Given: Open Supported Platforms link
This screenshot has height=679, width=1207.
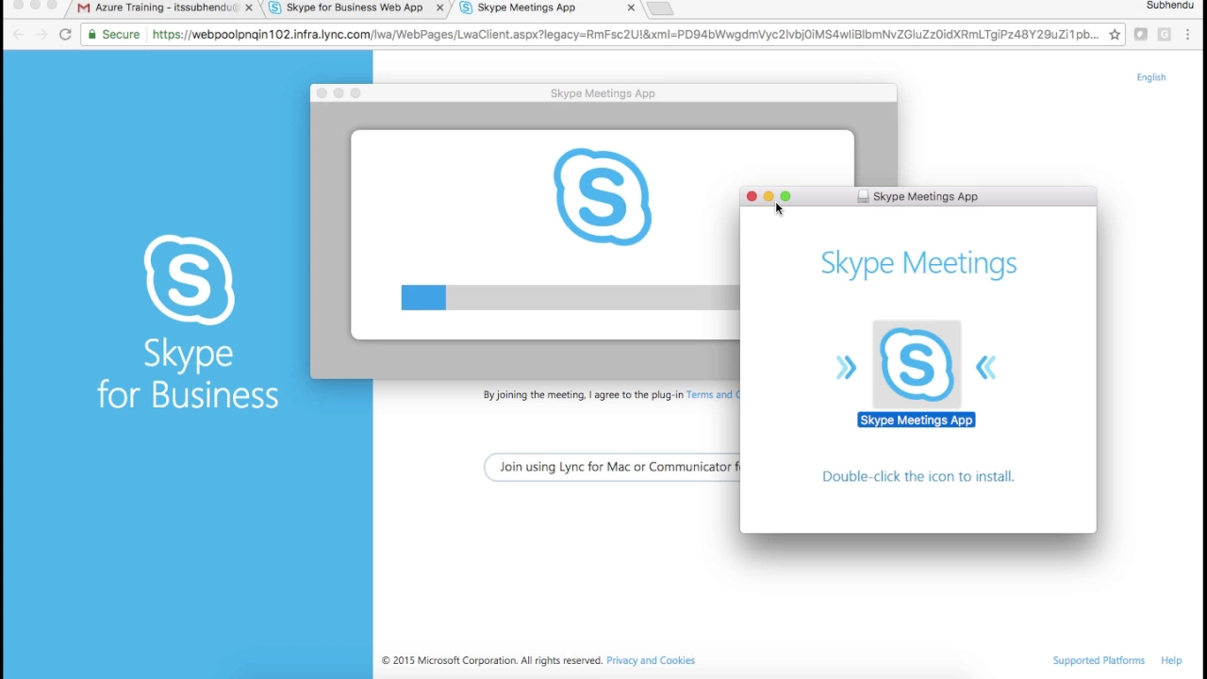Looking at the screenshot, I should tap(1099, 661).
